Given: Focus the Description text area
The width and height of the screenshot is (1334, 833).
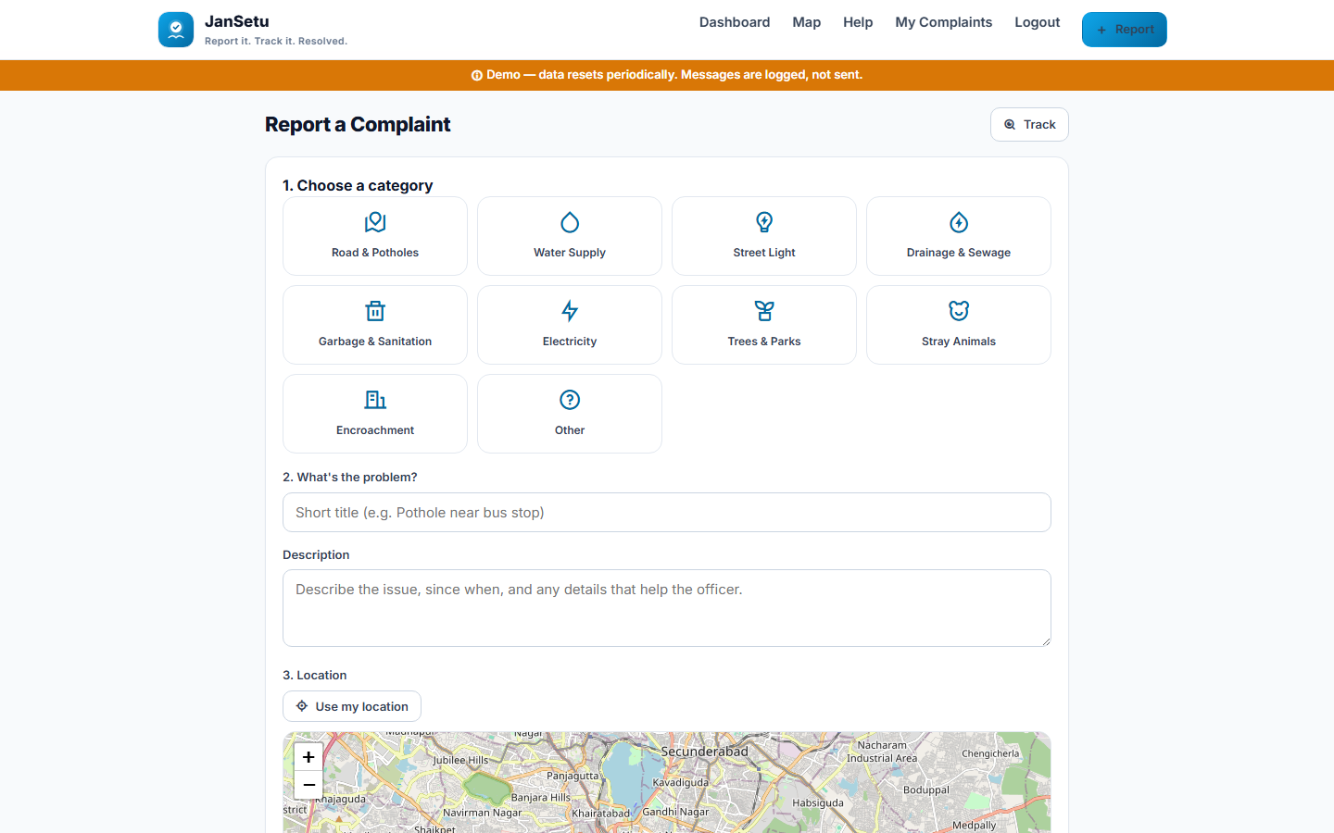Looking at the screenshot, I should 667,608.
